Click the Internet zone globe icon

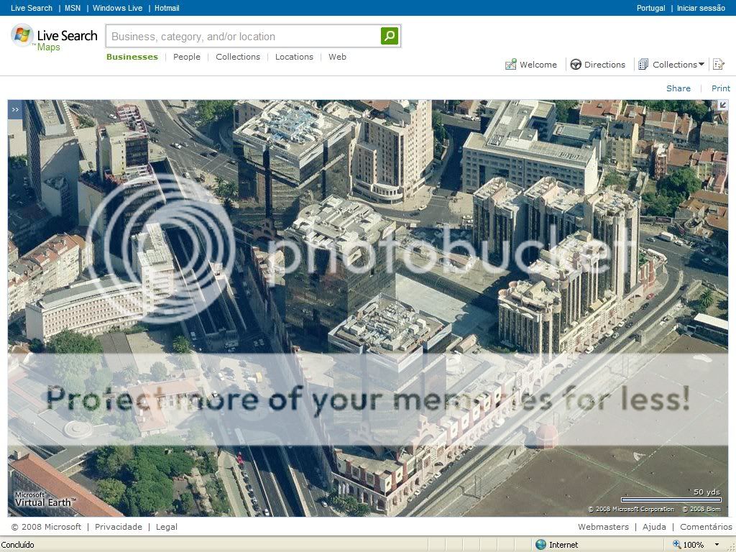pos(540,545)
